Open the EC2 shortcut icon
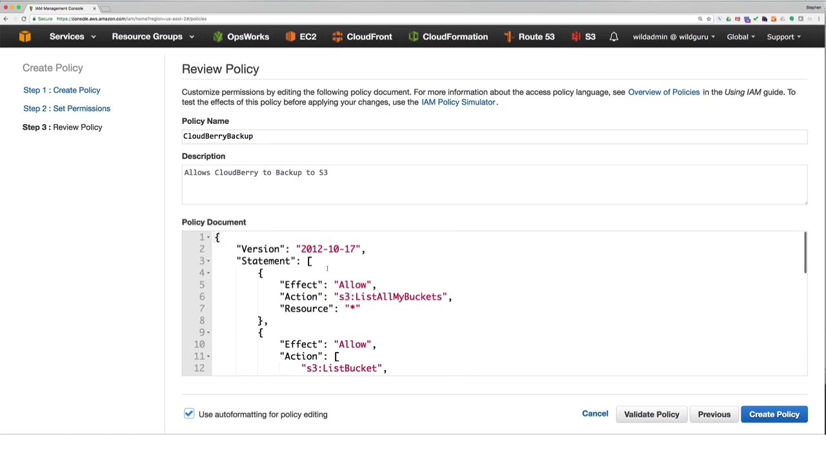The image size is (826, 465). [x=290, y=37]
